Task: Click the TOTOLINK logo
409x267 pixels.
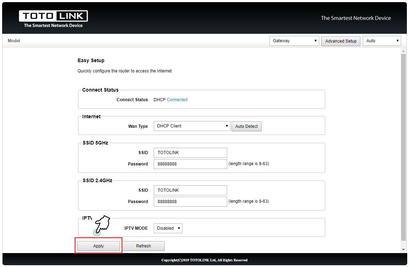Action: point(53,19)
